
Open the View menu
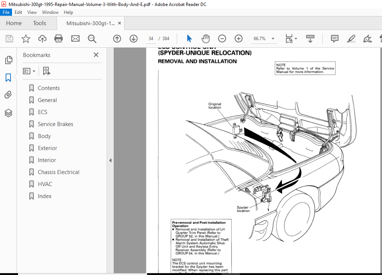tap(32, 12)
